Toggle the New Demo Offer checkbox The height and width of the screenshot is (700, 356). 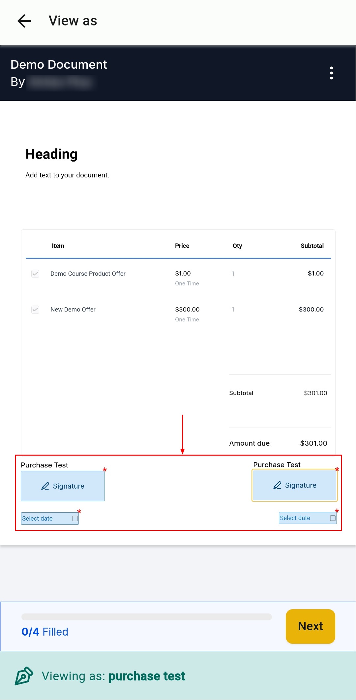(35, 310)
